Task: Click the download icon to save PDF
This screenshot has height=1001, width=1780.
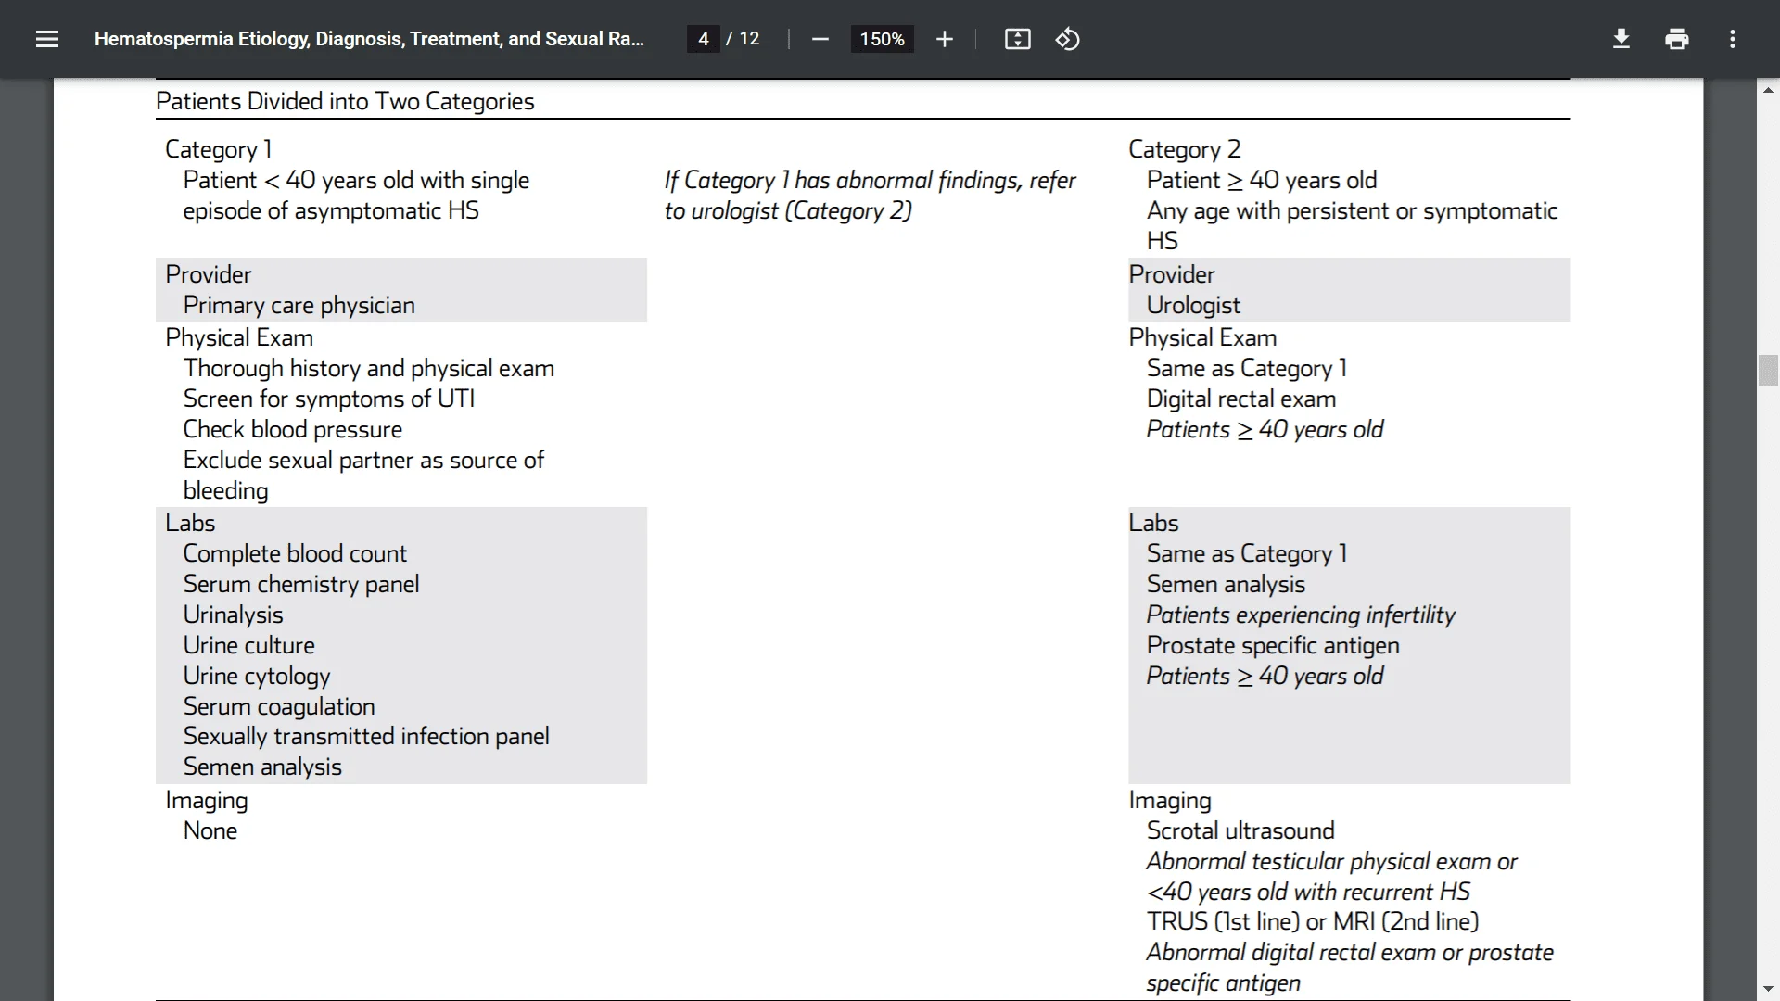Action: coord(1620,38)
